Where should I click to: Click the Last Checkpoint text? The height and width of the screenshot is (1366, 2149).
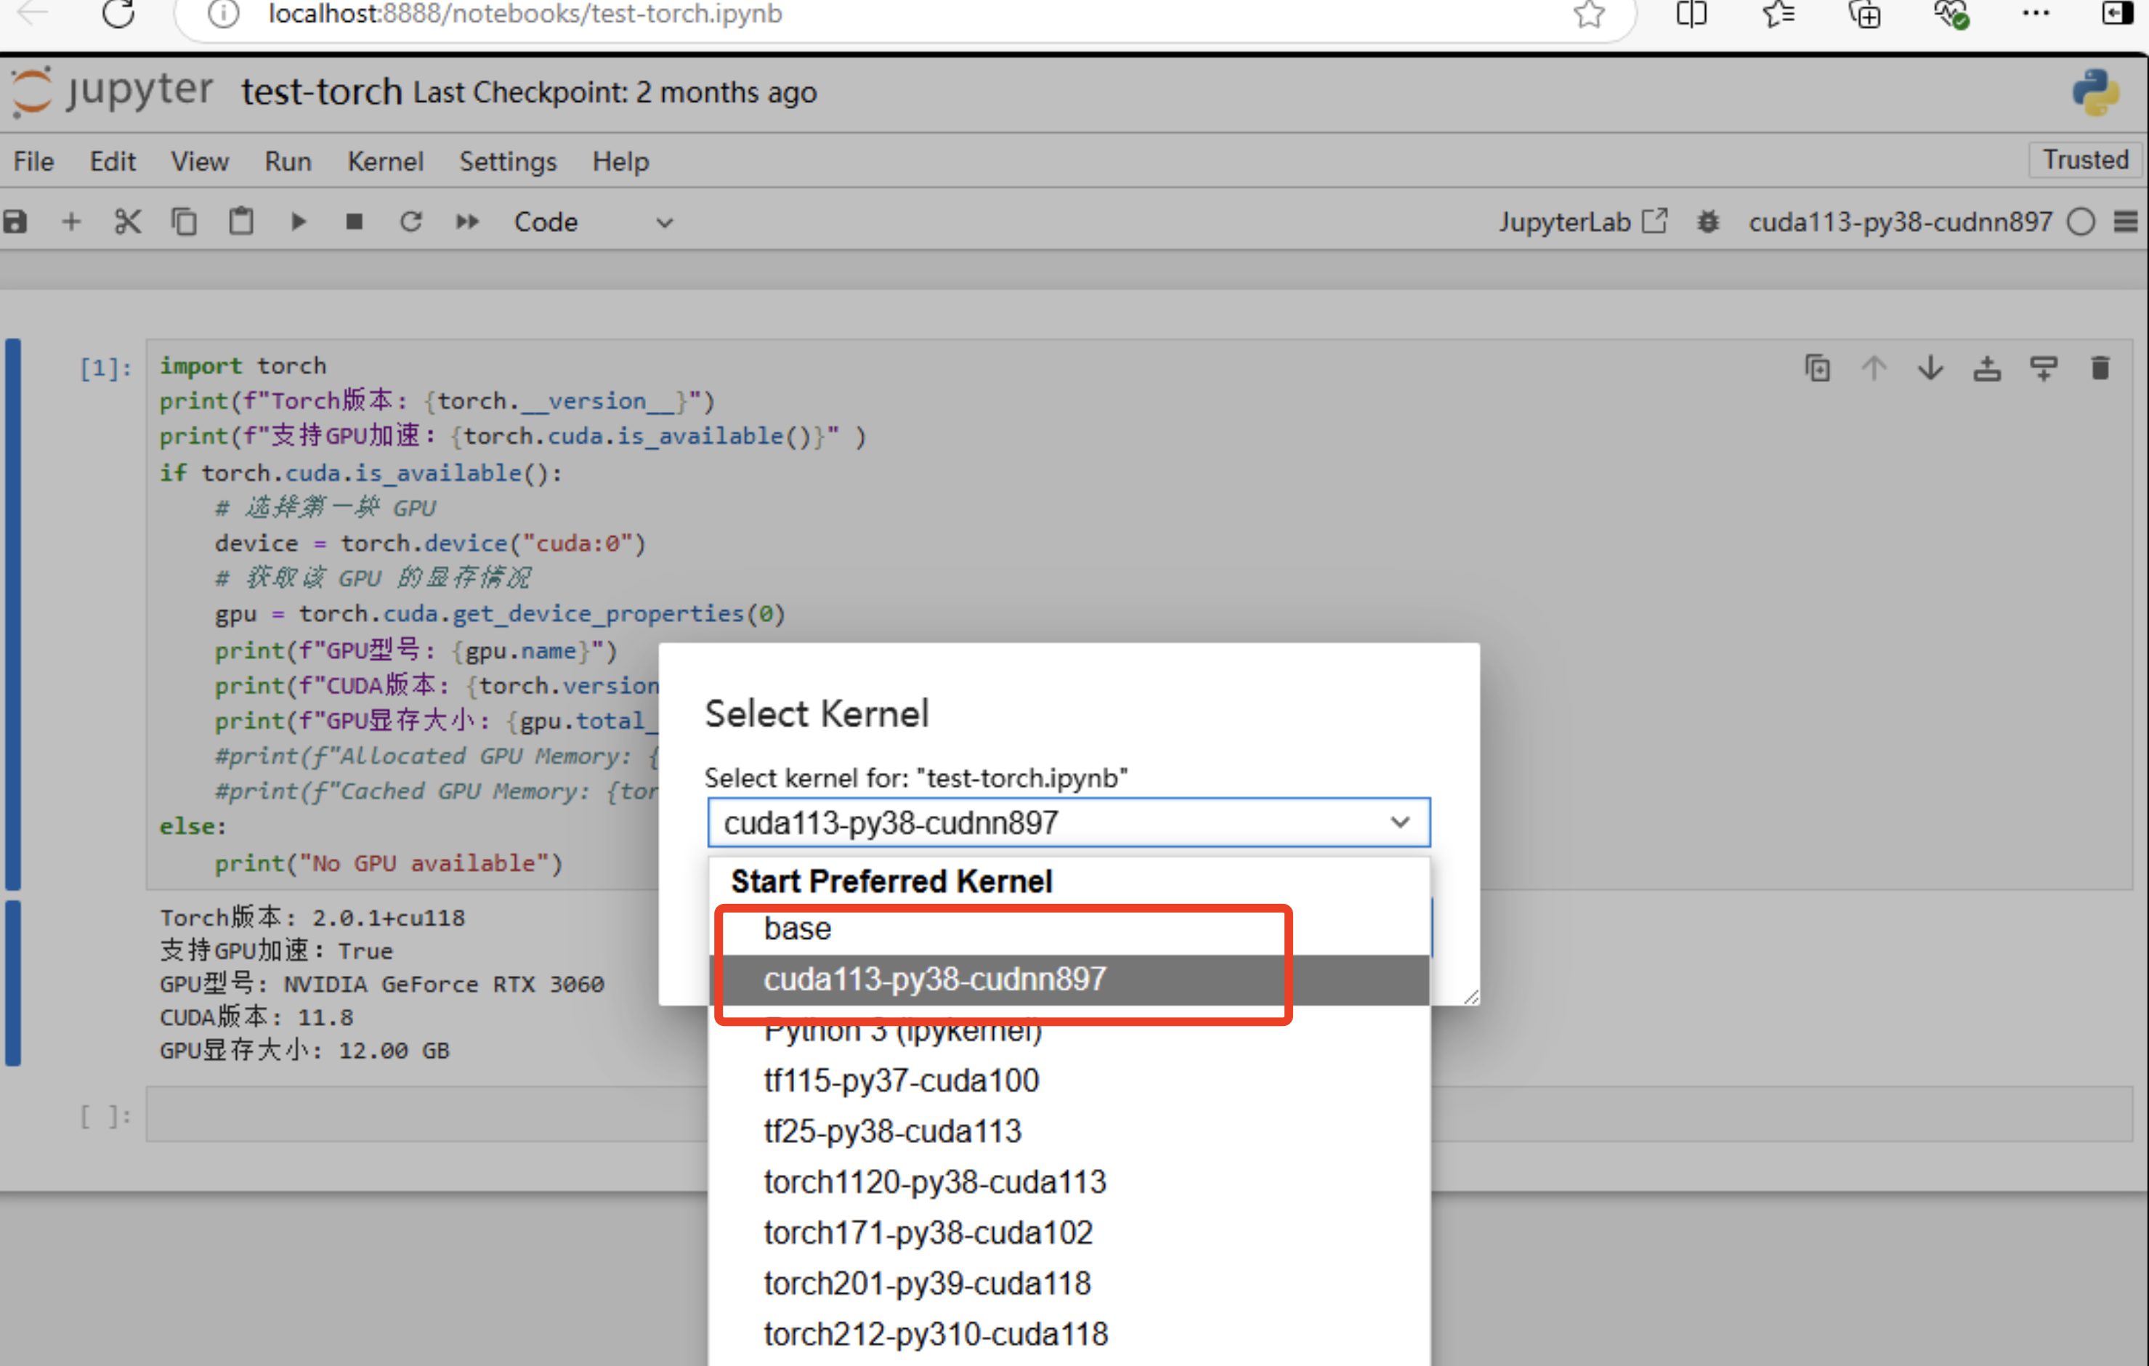coord(615,93)
